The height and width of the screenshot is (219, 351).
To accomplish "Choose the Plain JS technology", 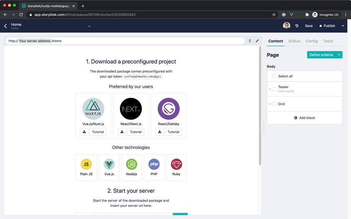I will (86, 167).
